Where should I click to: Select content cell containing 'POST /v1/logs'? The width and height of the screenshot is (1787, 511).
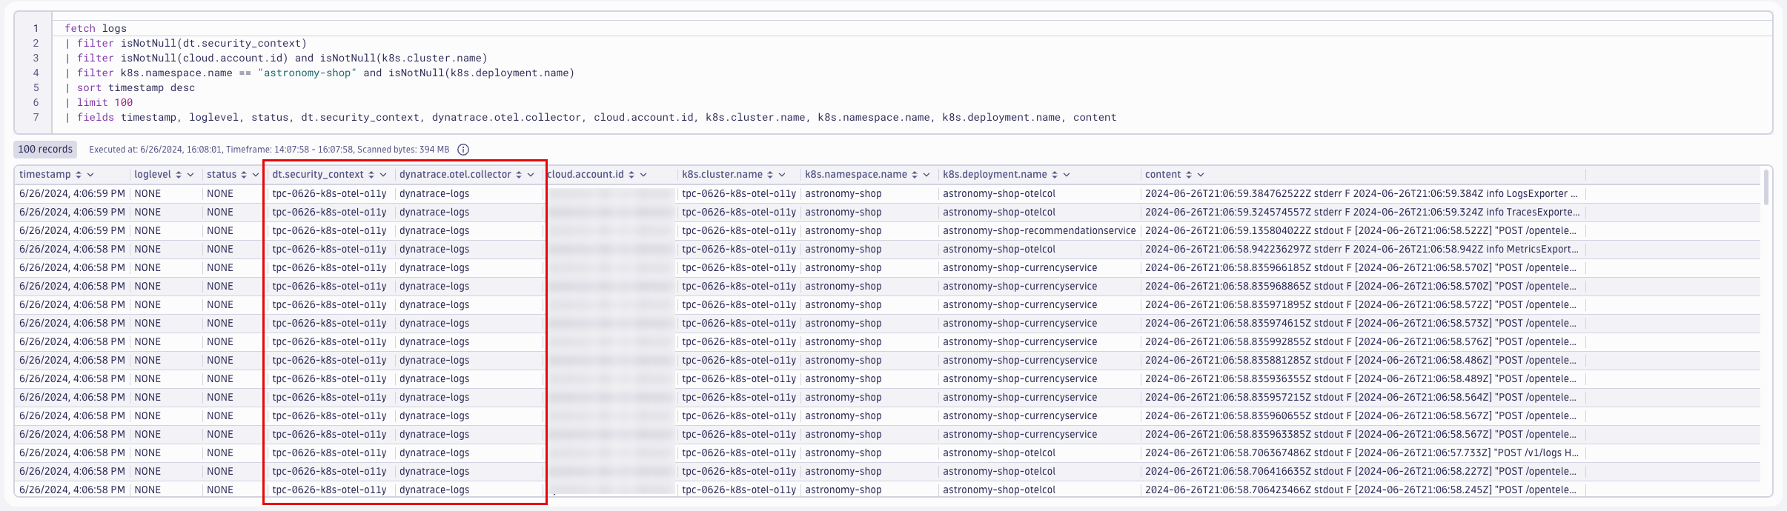point(1362,452)
